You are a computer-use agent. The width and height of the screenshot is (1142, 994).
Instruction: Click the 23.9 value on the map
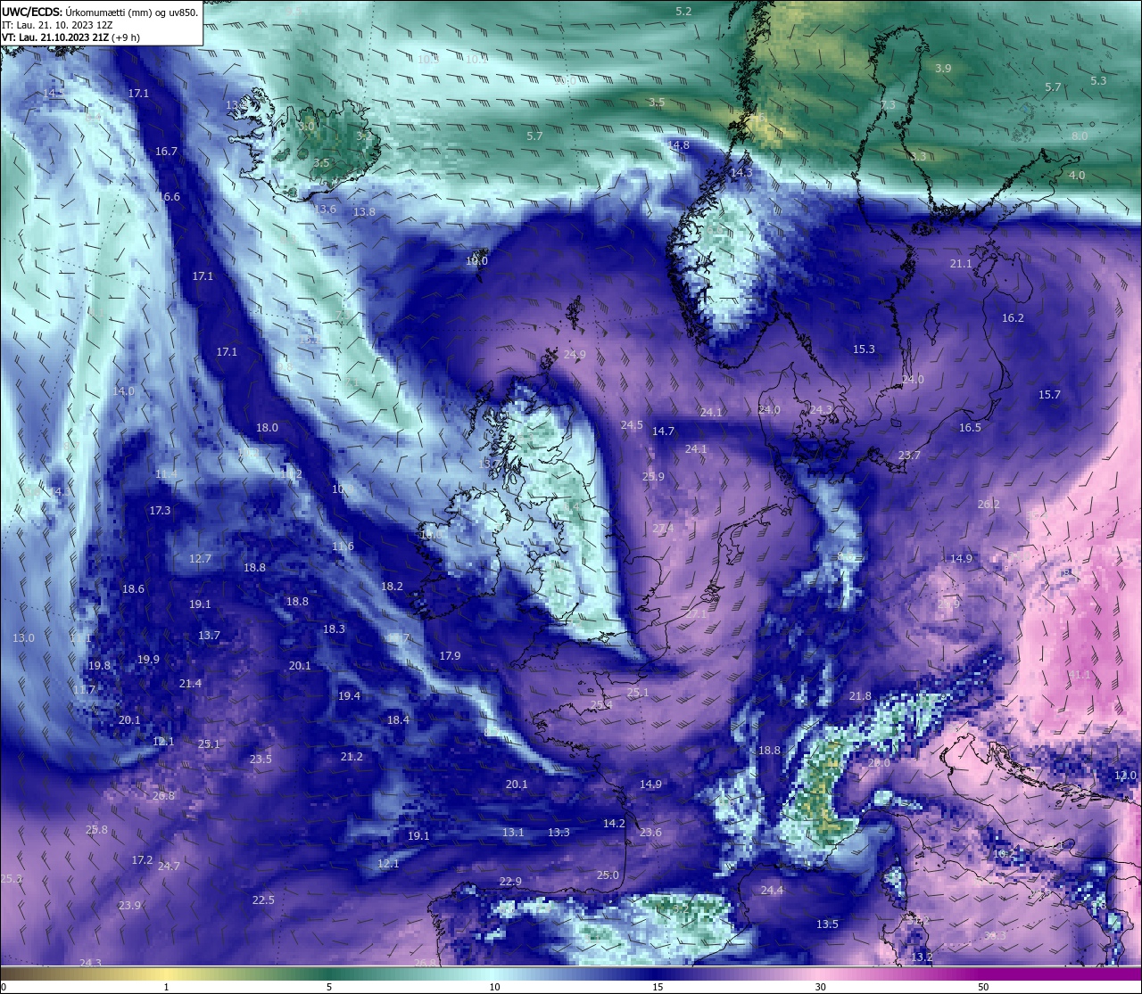coord(130,906)
